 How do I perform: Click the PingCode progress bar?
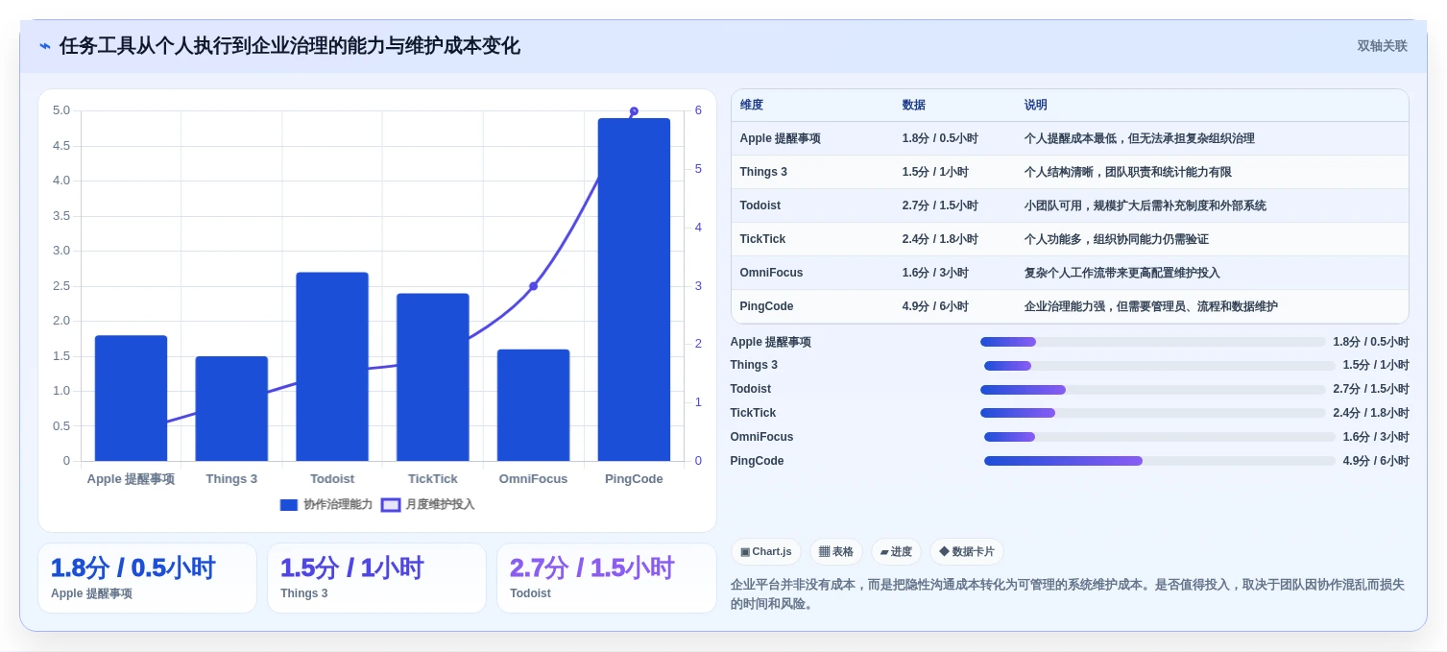1160,461
